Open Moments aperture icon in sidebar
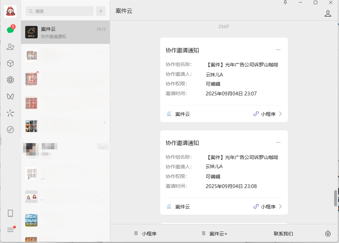The image size is (339, 243). 10,80
